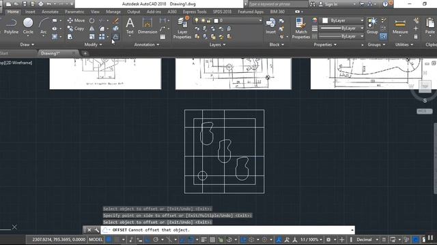Click the Rotate tool icon
The width and height of the screenshot is (437, 245).
pyautogui.click(x=91, y=20)
